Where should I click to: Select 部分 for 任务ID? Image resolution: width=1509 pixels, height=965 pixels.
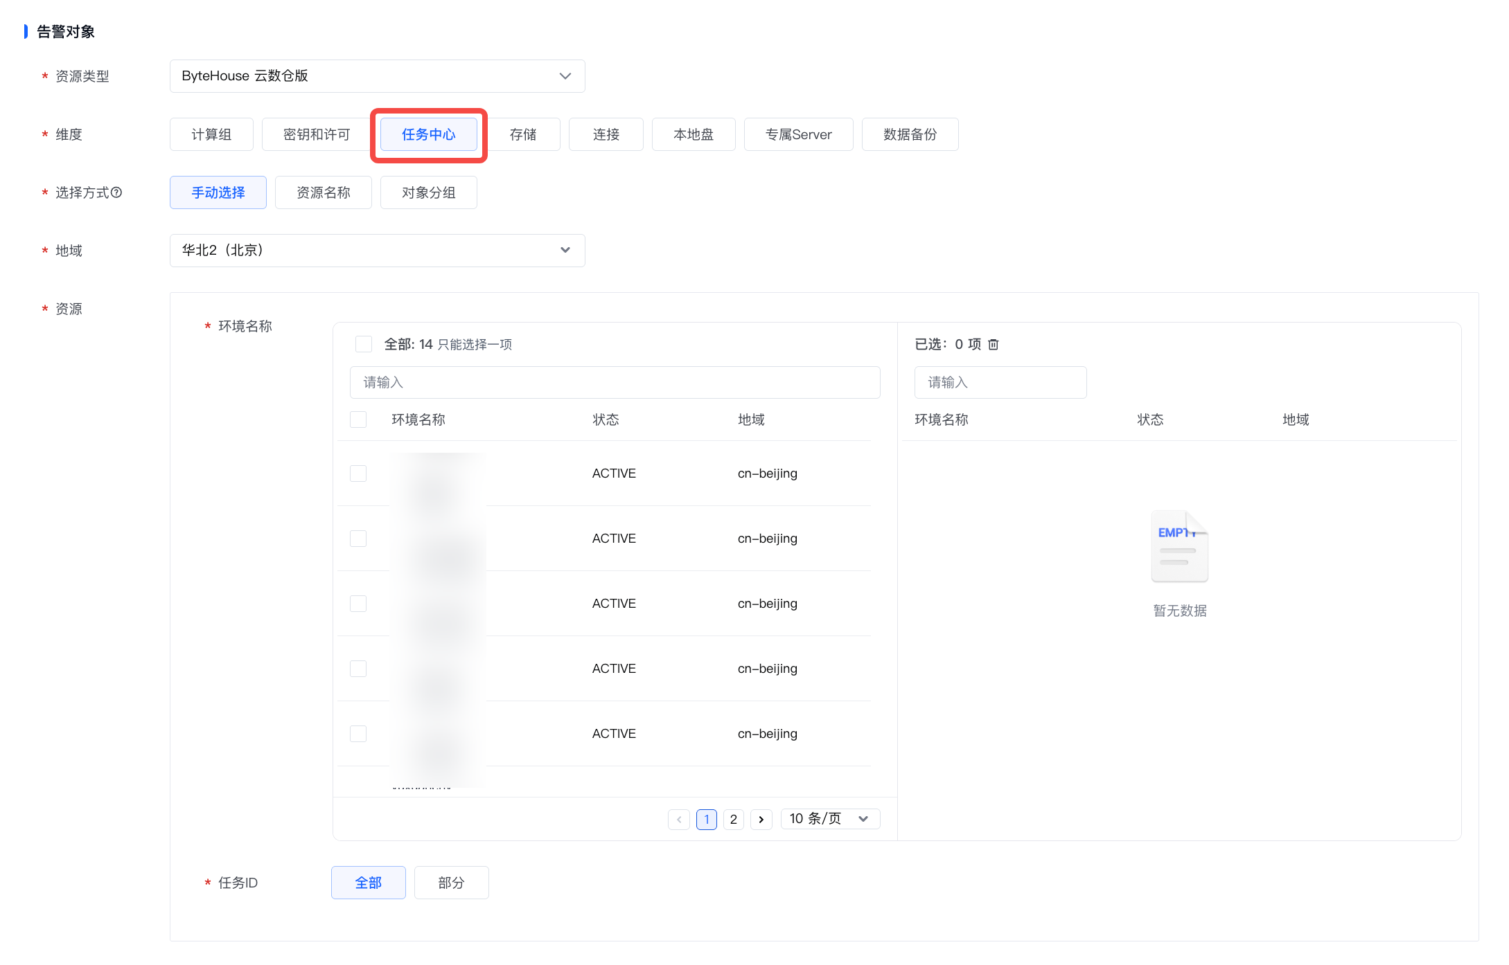pos(451,883)
